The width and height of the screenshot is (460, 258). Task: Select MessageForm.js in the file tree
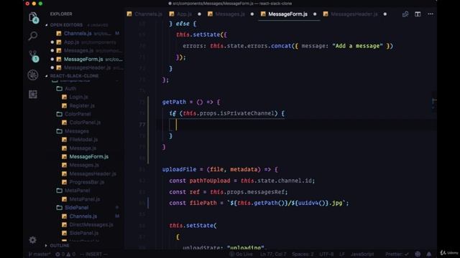(88, 157)
